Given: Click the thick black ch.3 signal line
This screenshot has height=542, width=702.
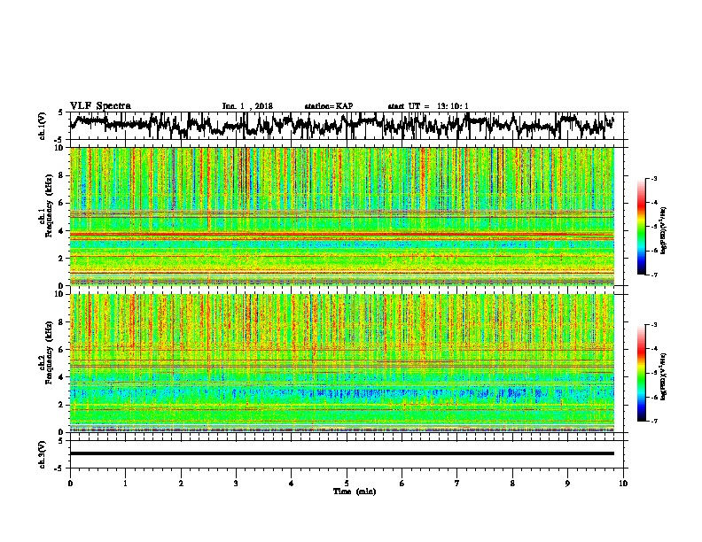Looking at the screenshot, I should pos(341,453).
